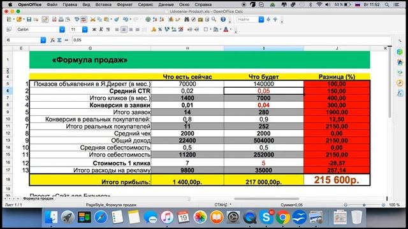Apply currency number format icon
The image size is (408, 229).
pos(154,29)
